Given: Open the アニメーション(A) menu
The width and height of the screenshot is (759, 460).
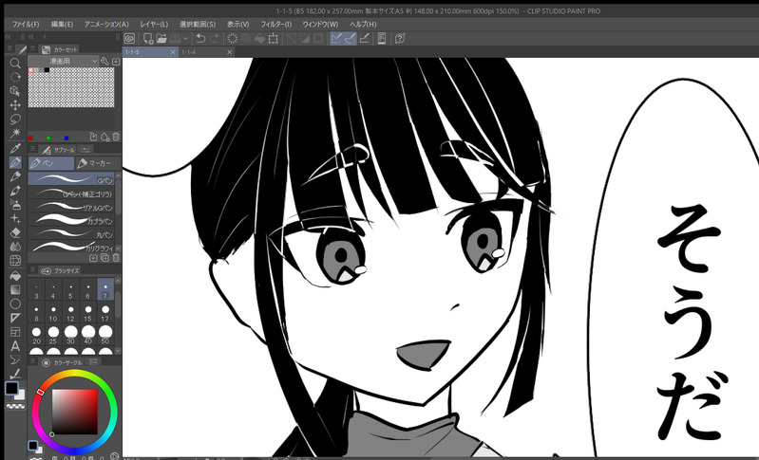Looking at the screenshot, I should (x=106, y=24).
